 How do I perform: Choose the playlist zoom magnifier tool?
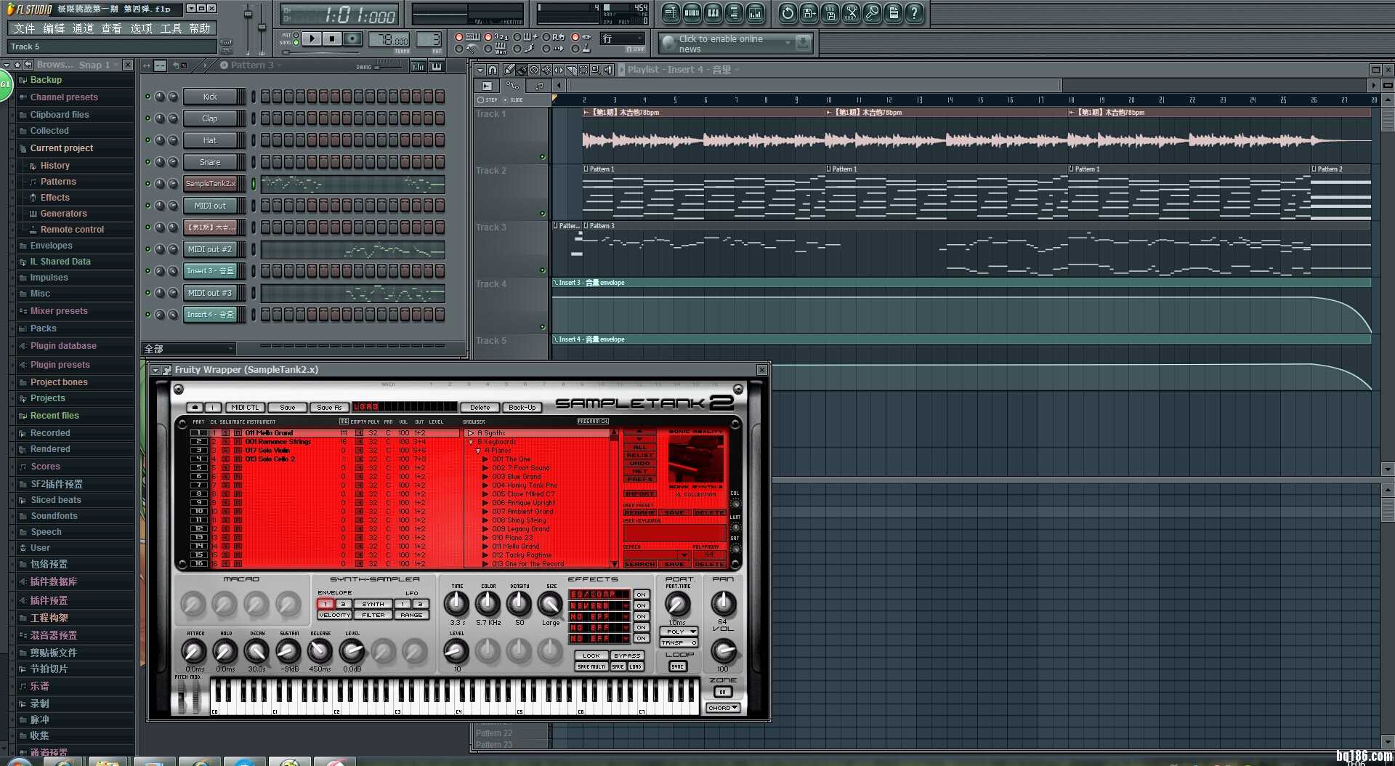[x=595, y=70]
